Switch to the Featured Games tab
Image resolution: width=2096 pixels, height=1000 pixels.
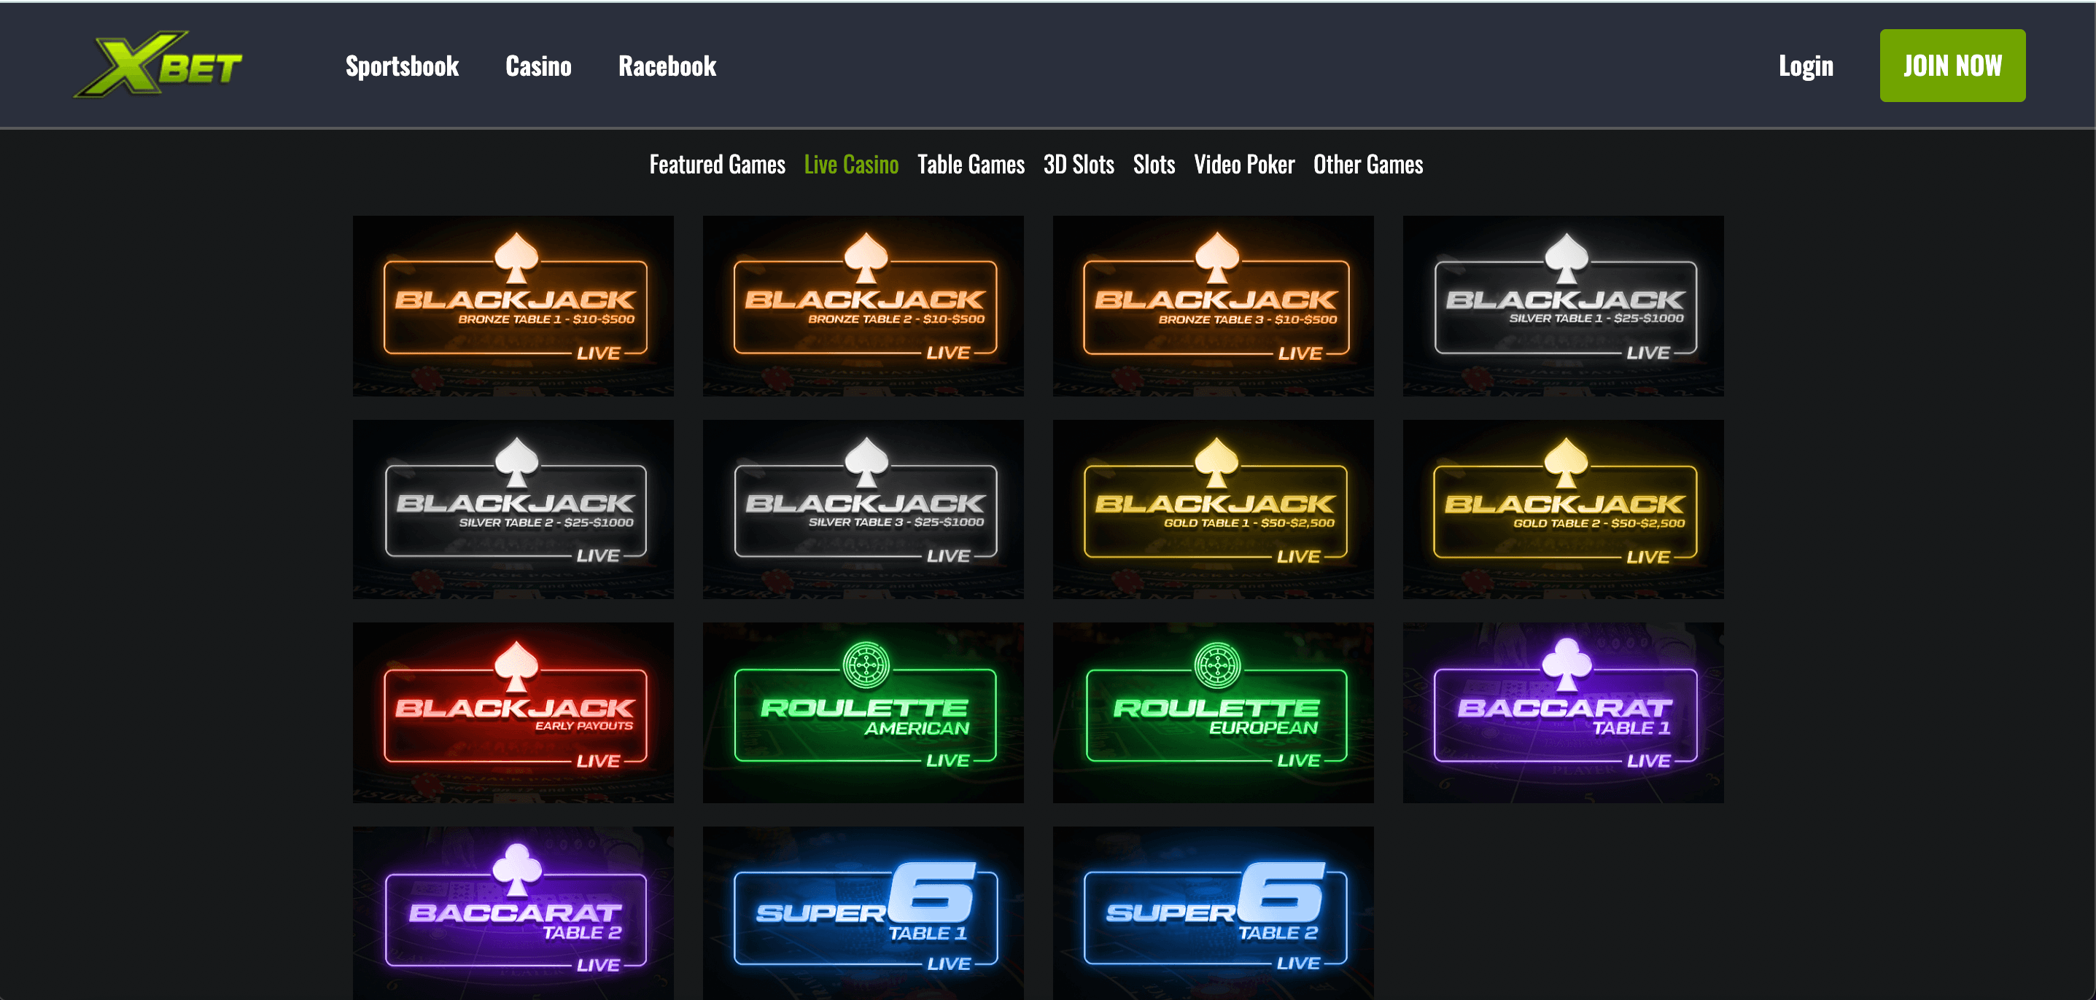click(x=717, y=164)
